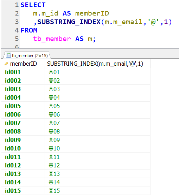
Task: Click the result cell 홍02
Action: pyautogui.click(x=98, y=81)
